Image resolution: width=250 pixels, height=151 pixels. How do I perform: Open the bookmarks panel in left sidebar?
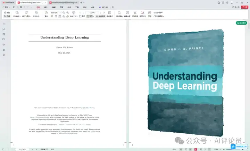coord(4,29)
